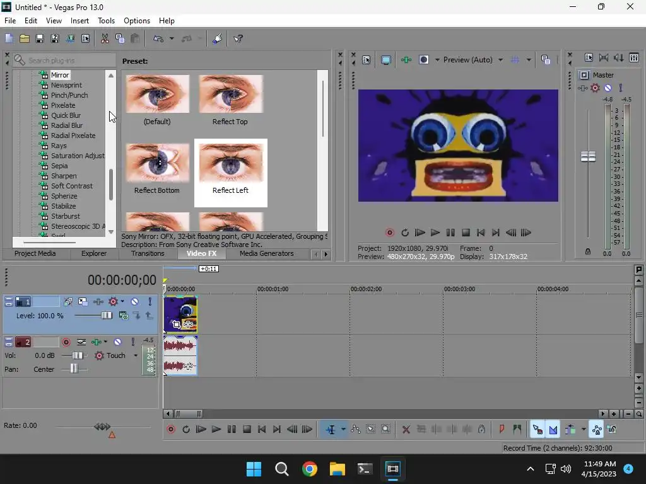Image resolution: width=646 pixels, height=484 pixels.
Task: Click the Video Preview on External Monitor icon
Action: [386, 60]
